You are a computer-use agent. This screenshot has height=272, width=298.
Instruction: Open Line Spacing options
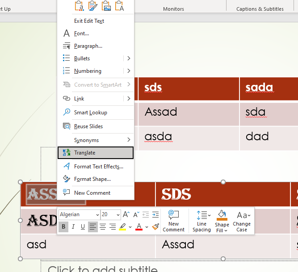pos(201,221)
